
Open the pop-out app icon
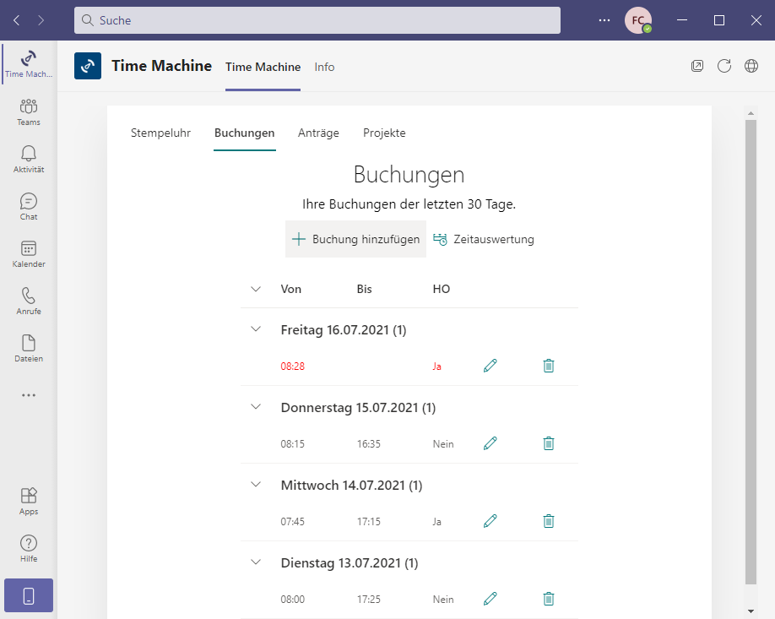(x=697, y=67)
